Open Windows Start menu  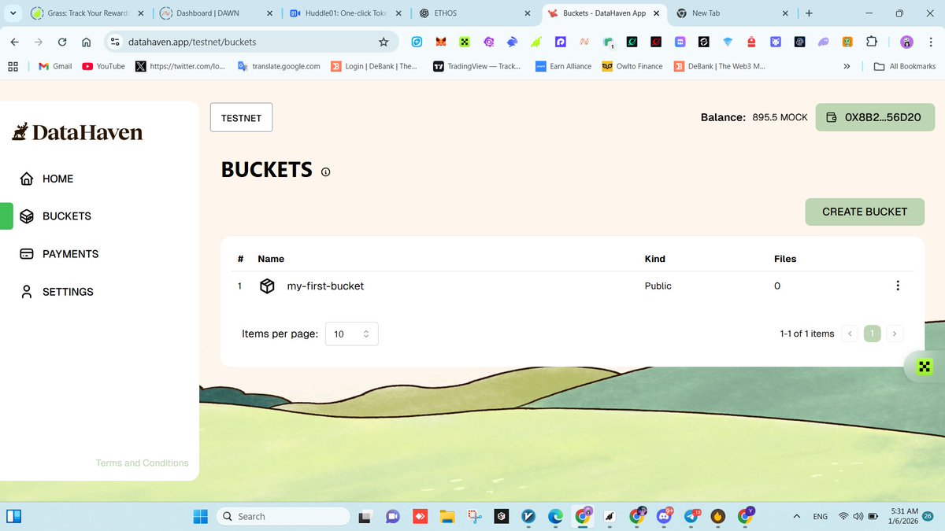click(201, 516)
